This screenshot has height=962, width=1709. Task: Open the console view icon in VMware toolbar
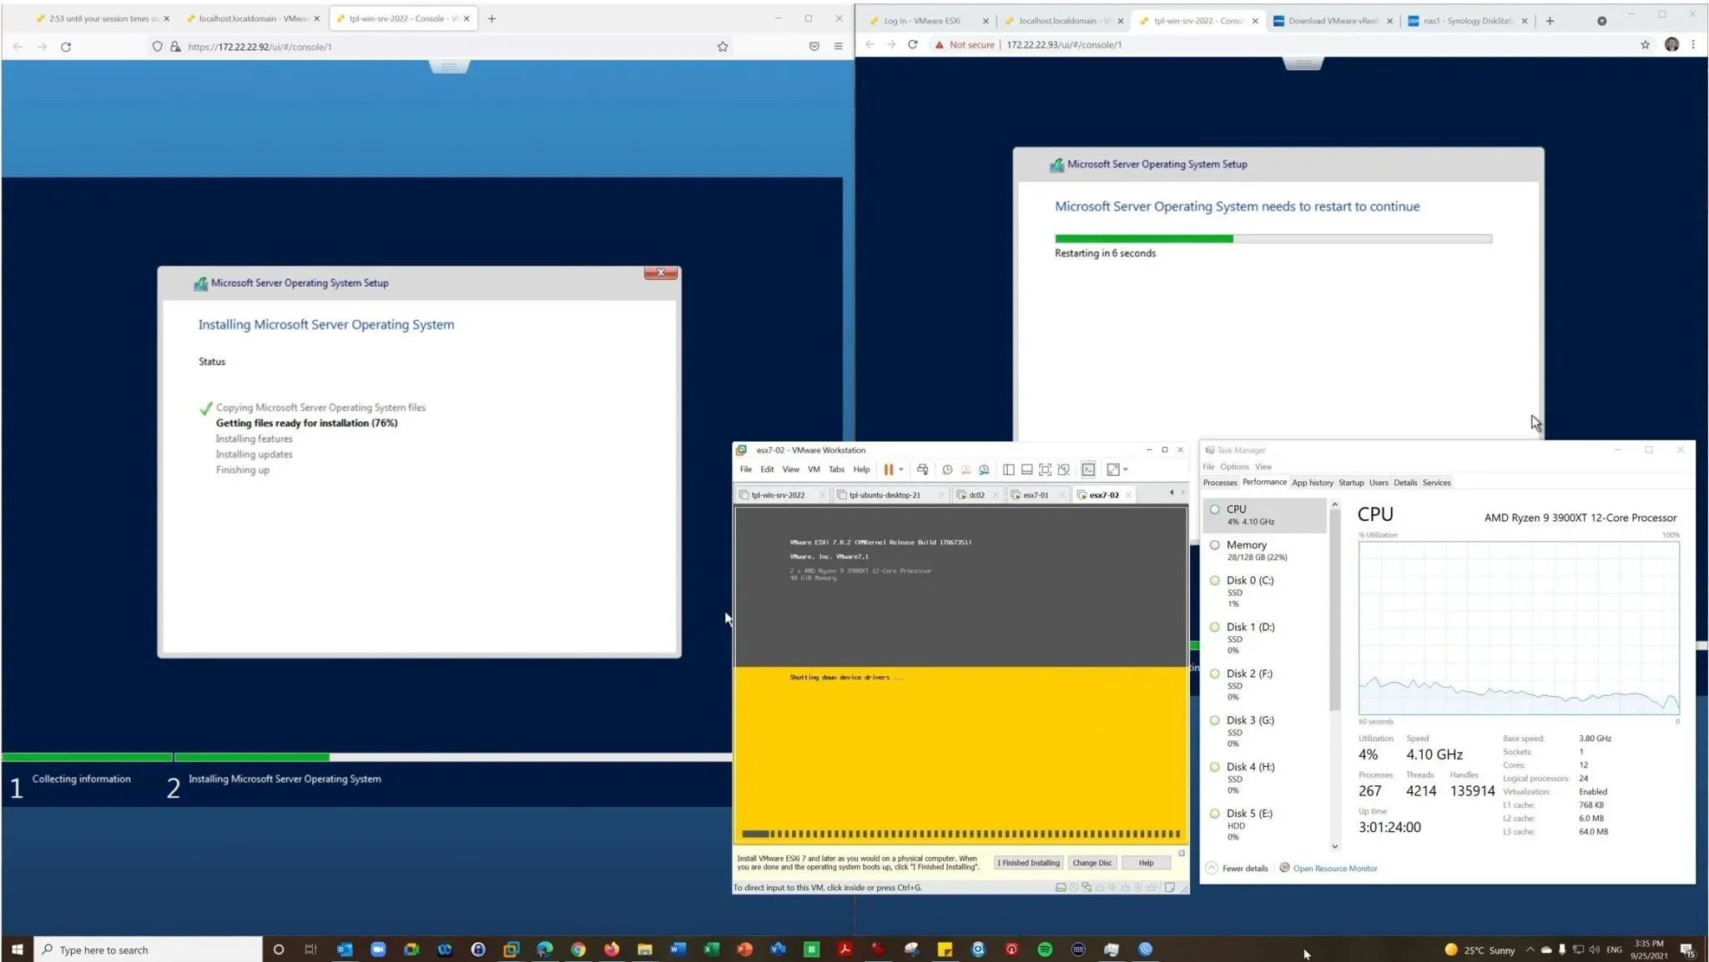1088,469
